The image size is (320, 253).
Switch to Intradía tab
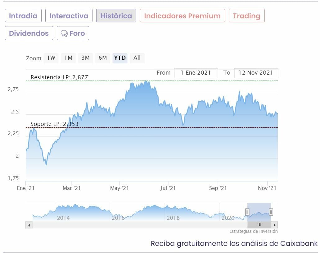23,16
